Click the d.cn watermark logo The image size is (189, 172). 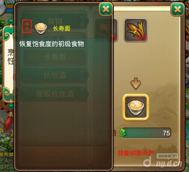pyautogui.click(x=163, y=163)
